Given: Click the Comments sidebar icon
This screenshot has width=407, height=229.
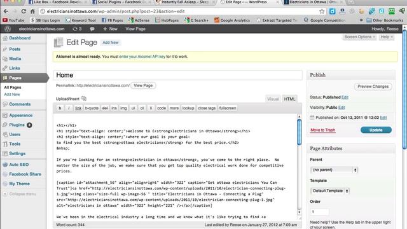Looking at the screenshot, I should pos(5,104).
